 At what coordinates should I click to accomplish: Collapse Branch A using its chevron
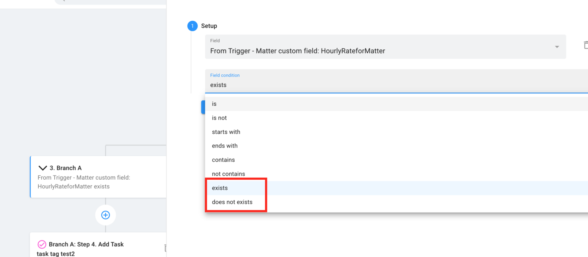click(x=42, y=168)
